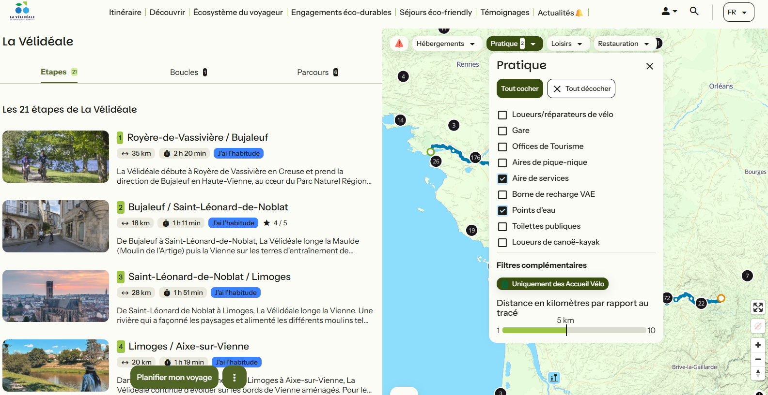Check Borne de recharge VAE
Screen dimensions: 768x395
pos(502,195)
